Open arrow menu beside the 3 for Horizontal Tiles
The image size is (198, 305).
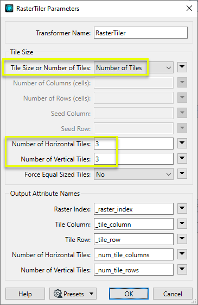coord(182,144)
